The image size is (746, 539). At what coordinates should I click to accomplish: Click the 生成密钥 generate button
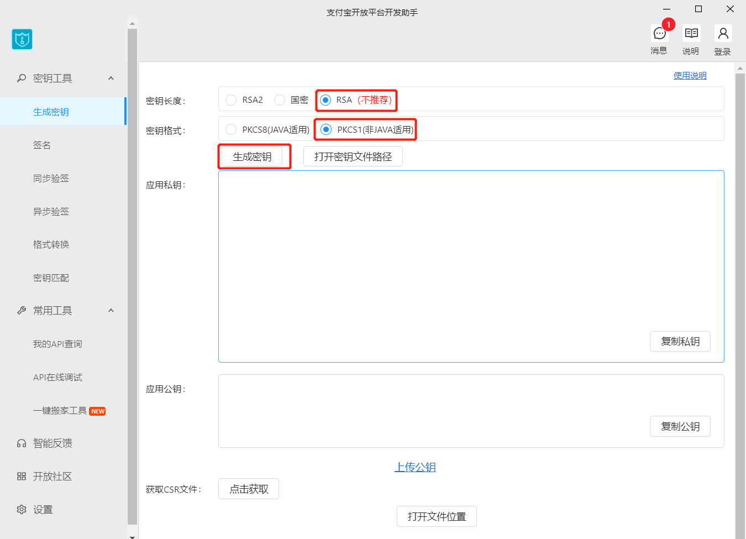coord(252,157)
